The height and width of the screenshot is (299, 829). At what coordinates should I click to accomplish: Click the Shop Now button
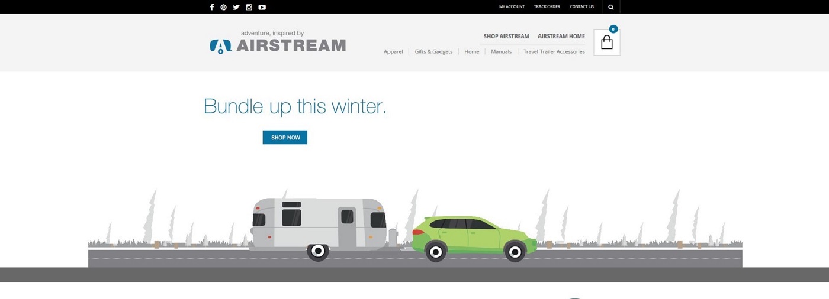coord(285,137)
